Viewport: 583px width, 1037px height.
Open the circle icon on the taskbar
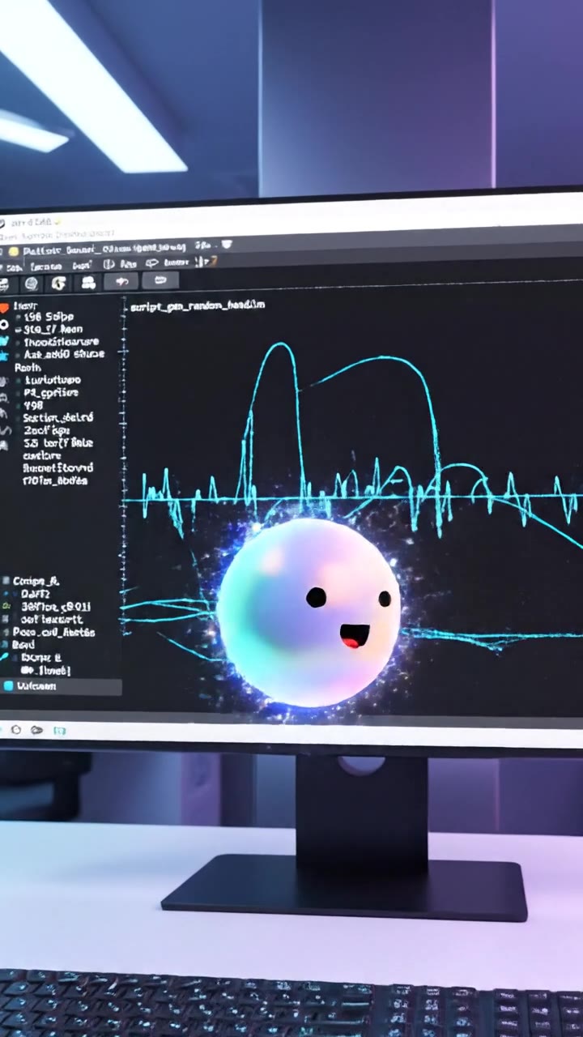(x=15, y=730)
